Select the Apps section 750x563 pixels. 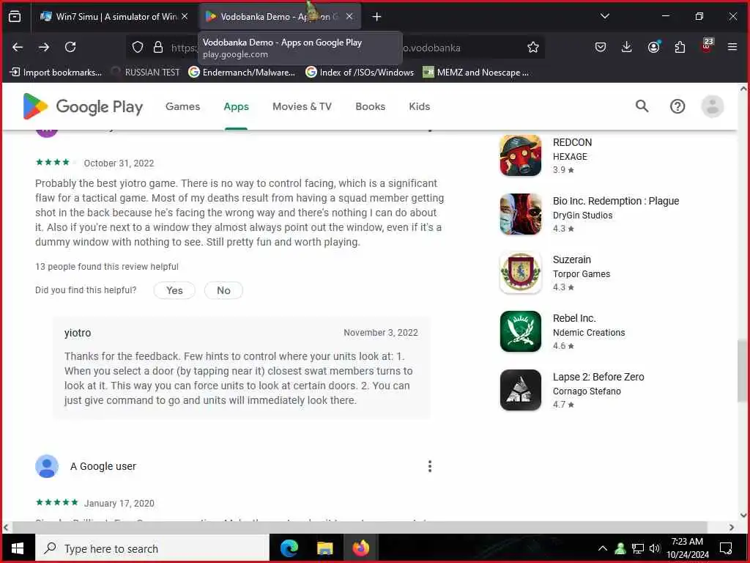pyautogui.click(x=237, y=106)
